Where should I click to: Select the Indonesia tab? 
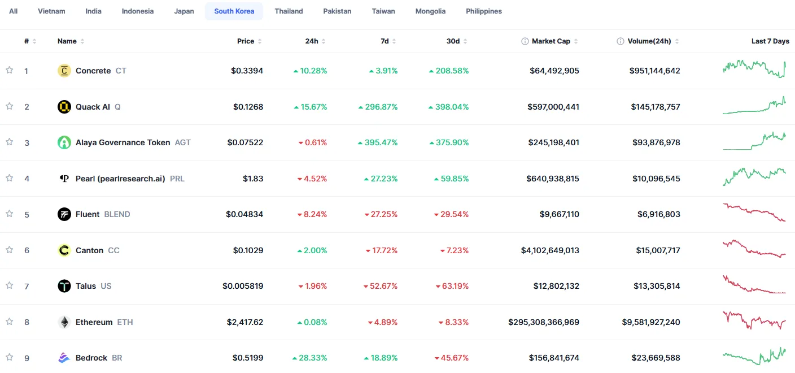(138, 11)
